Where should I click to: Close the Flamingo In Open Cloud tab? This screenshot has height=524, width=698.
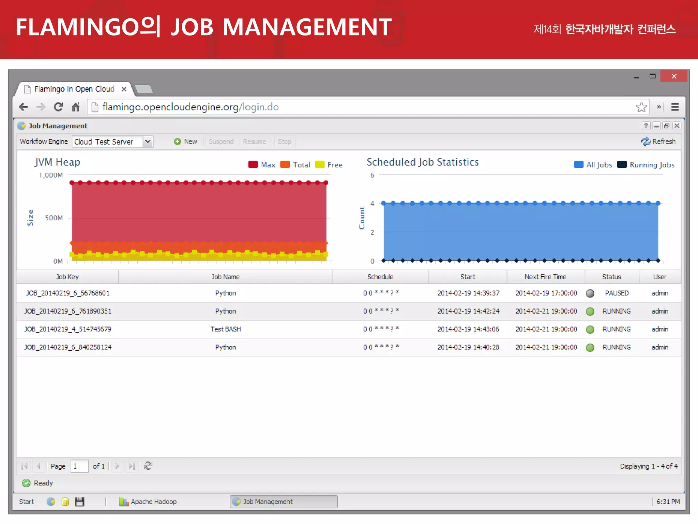point(124,89)
